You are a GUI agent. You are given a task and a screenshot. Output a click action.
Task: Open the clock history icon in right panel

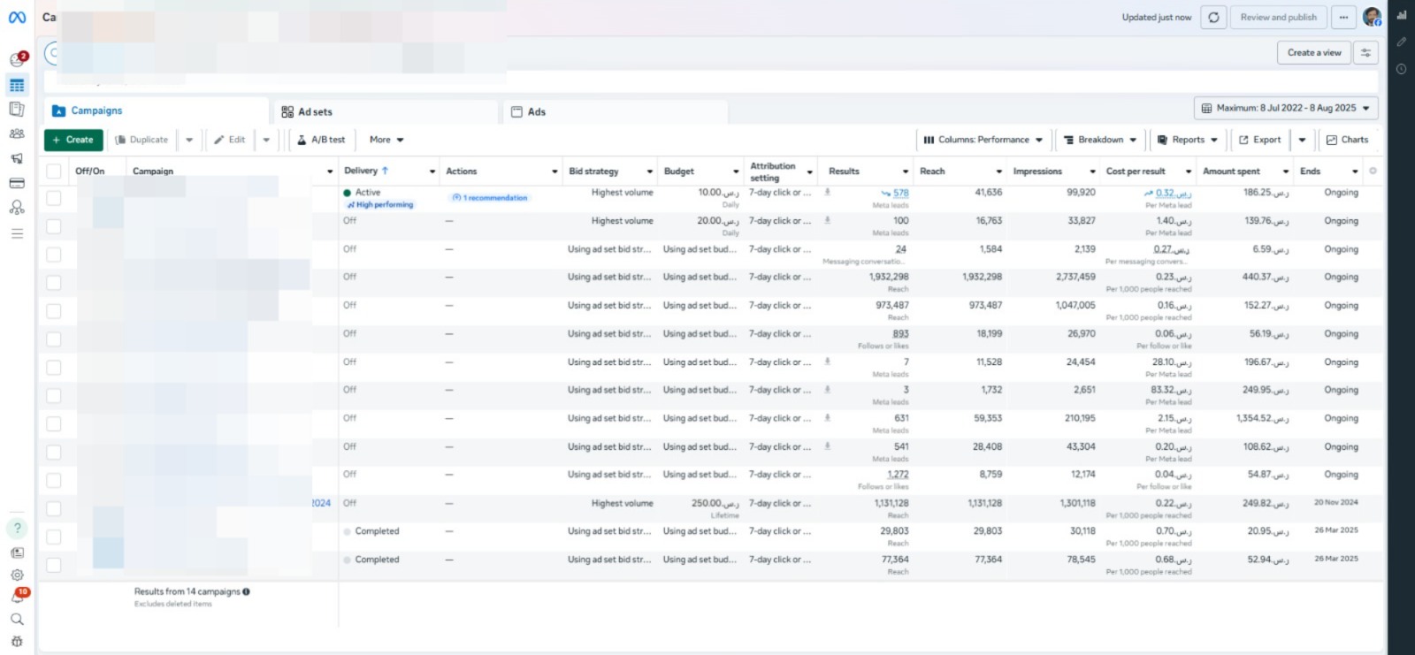coord(1402,69)
